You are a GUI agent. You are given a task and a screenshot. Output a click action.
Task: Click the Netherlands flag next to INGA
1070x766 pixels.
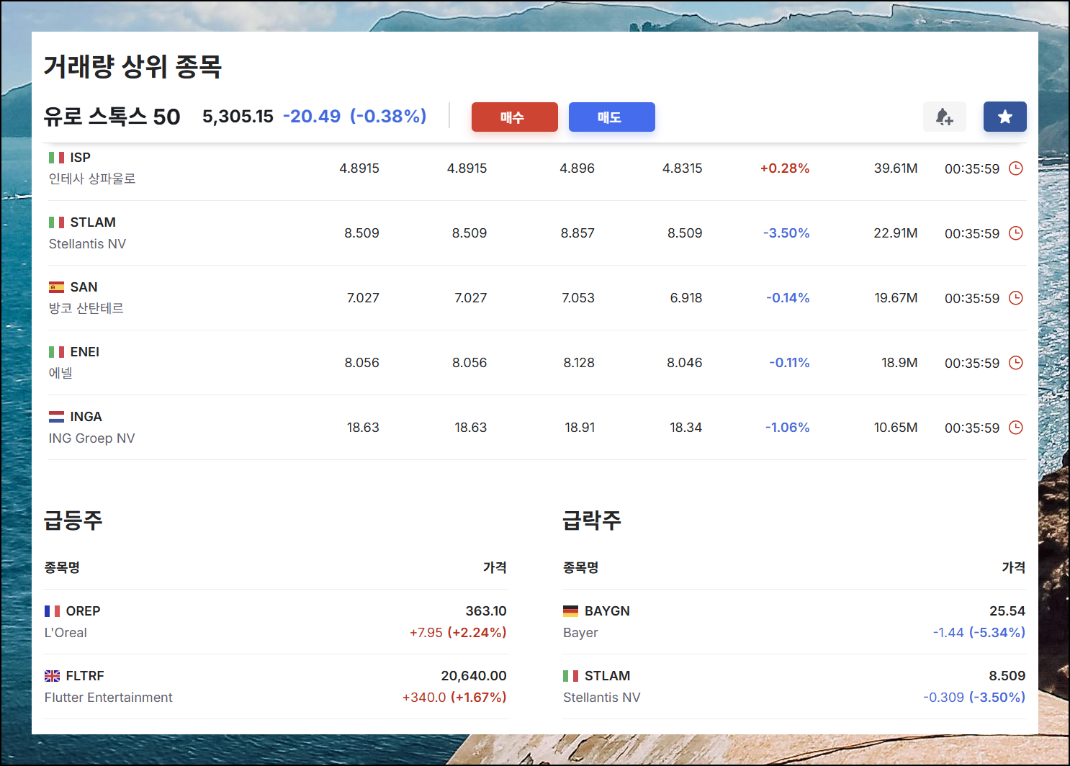[x=56, y=417]
